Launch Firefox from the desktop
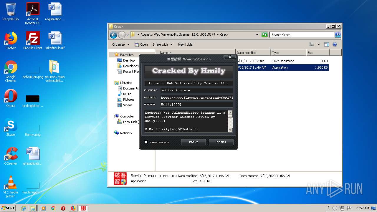The width and height of the screenshot is (377, 212). (x=11, y=41)
